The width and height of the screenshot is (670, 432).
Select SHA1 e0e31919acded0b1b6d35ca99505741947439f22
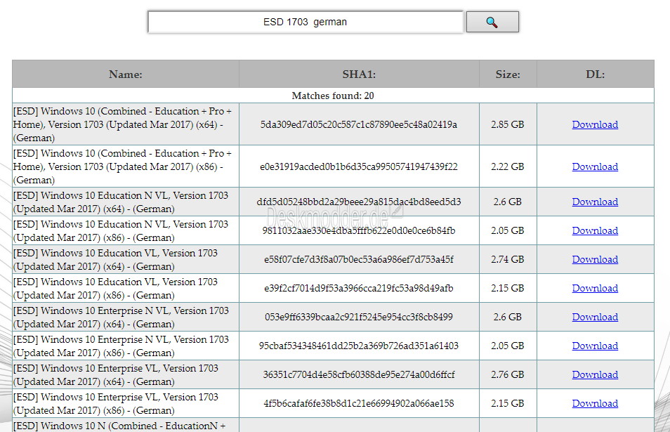[359, 166]
